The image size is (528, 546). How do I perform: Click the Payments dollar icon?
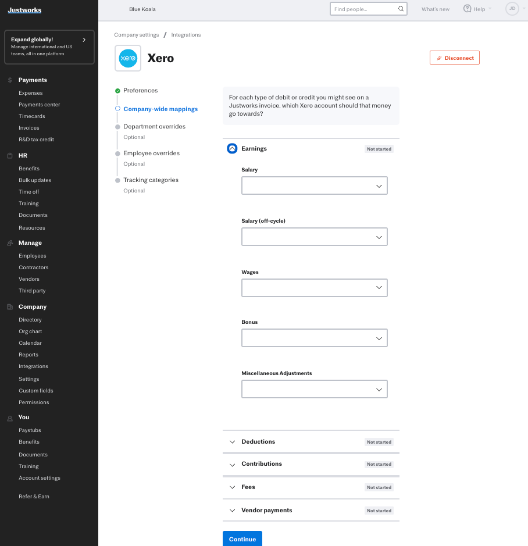[x=10, y=80]
